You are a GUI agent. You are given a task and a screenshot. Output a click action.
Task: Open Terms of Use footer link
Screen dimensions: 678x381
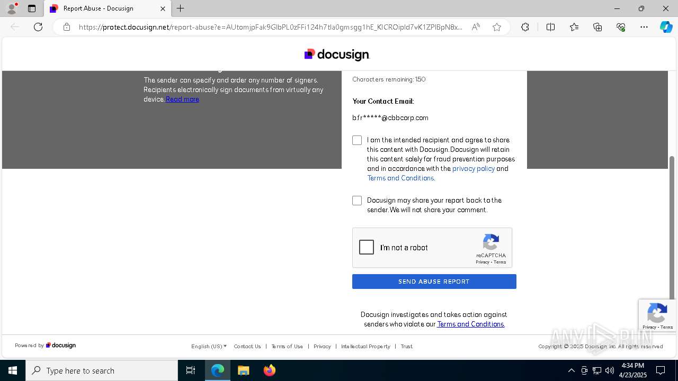coord(287,346)
